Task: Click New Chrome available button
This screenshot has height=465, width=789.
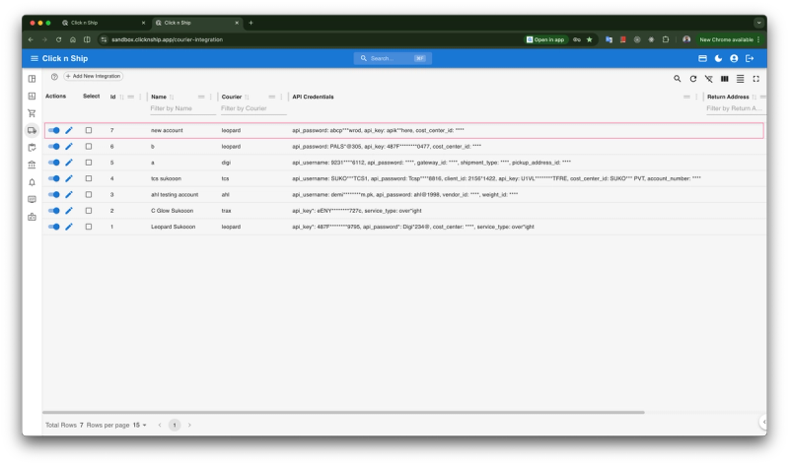Action: [729, 39]
